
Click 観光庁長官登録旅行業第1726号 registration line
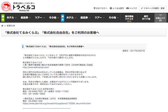(58, 65)
